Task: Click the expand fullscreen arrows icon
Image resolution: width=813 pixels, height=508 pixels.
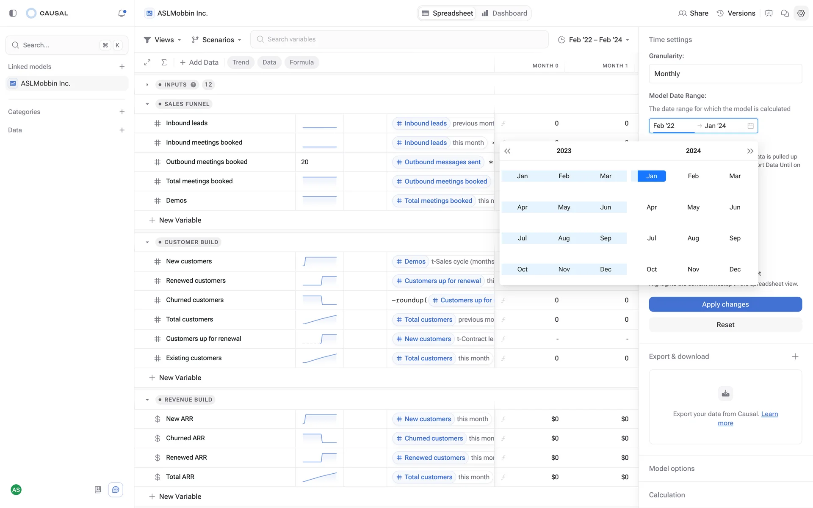Action: (x=147, y=62)
